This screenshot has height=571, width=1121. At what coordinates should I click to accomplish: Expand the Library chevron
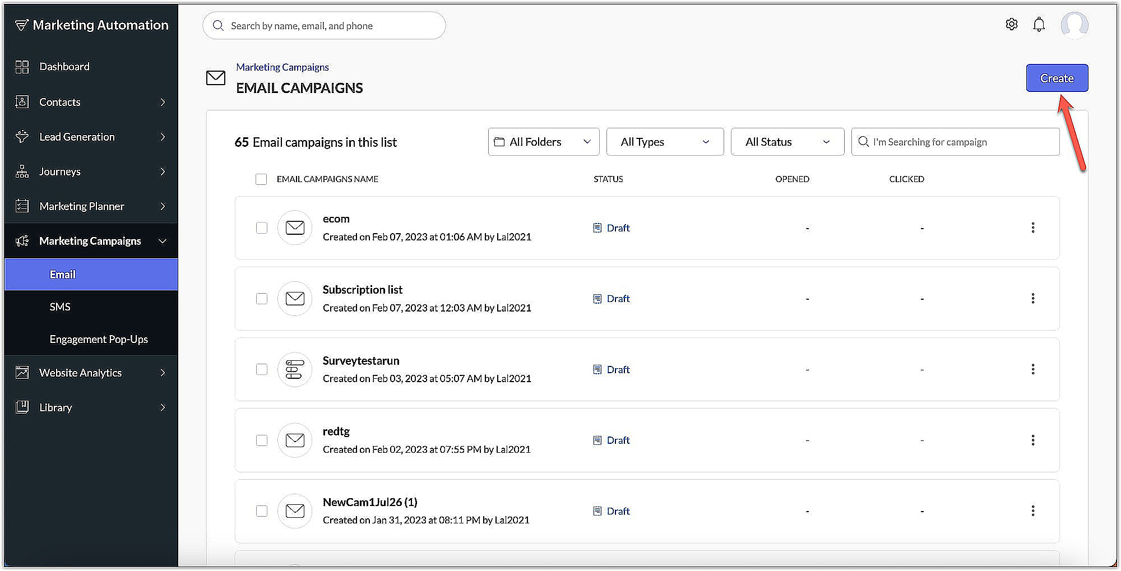click(163, 407)
